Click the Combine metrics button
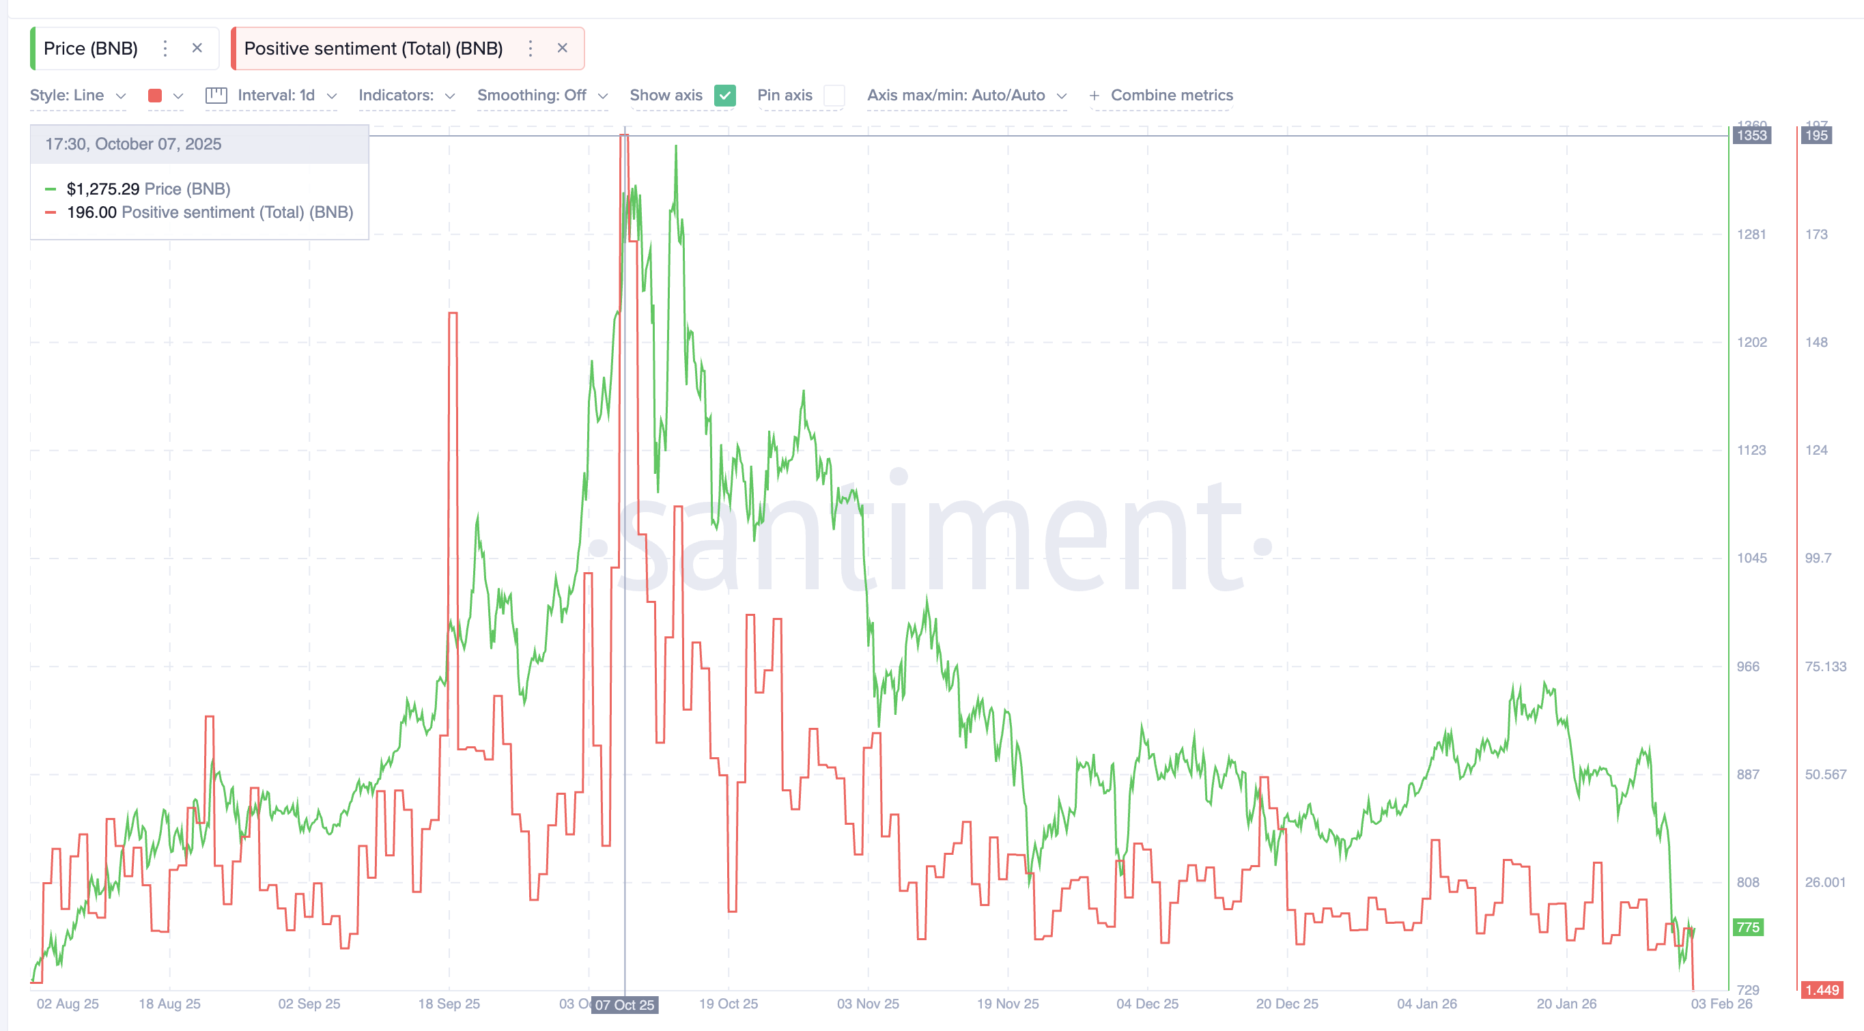The height and width of the screenshot is (1031, 1864). [1172, 95]
